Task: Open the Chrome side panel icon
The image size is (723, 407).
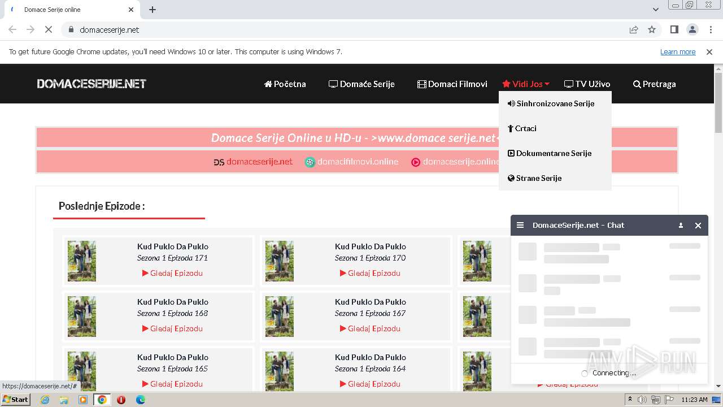Action: (x=674, y=29)
